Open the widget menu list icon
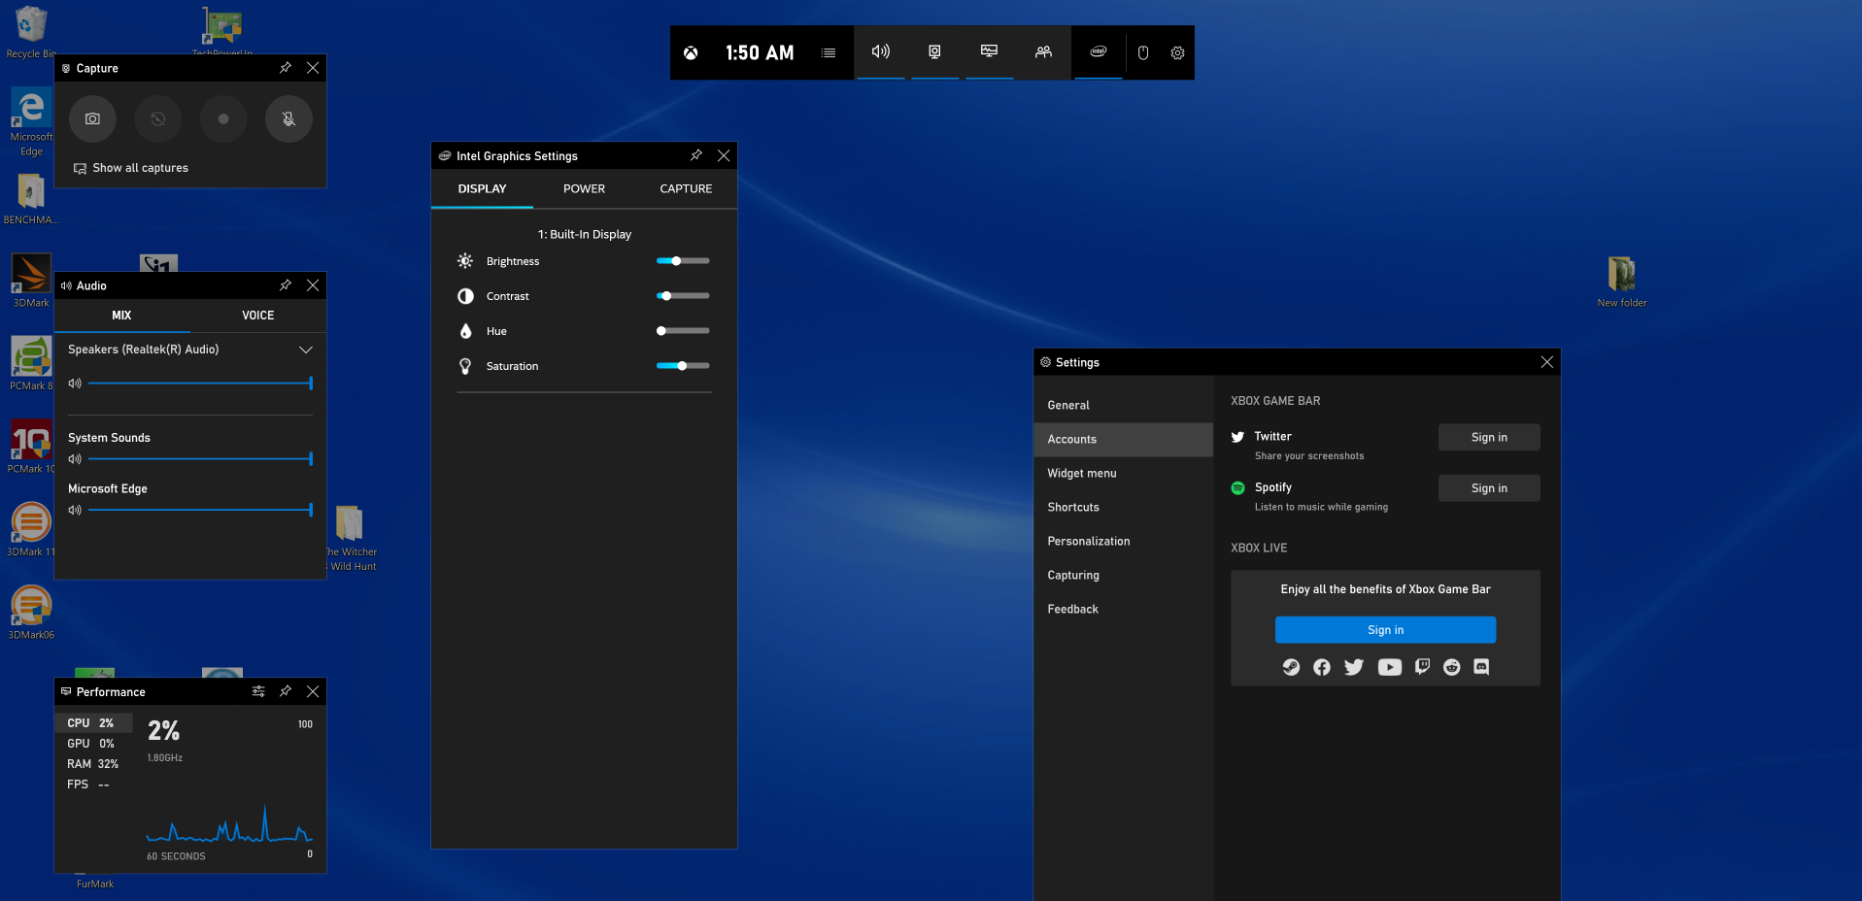This screenshot has height=901, width=1862. coord(829,52)
